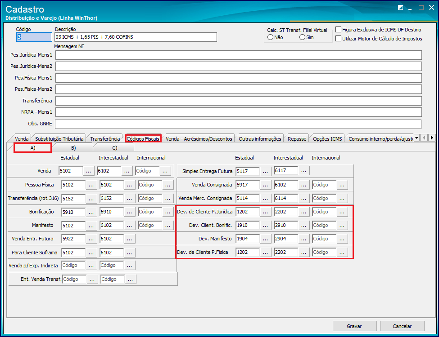Open lookup for Venda p/ Exp. Indireta Estadual
Image resolution: width=439 pixels, height=337 pixels.
(91, 266)
